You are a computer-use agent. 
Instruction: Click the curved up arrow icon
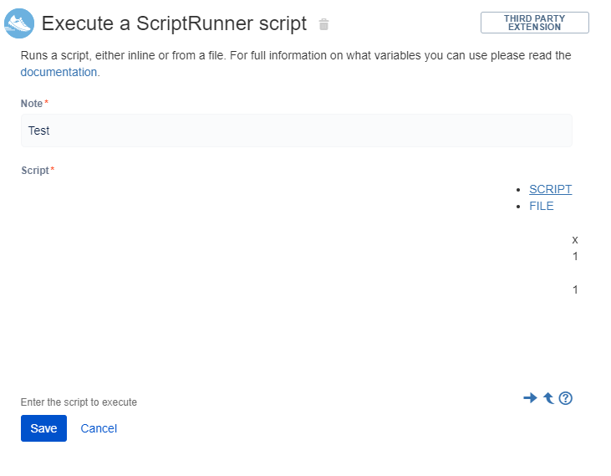548,398
